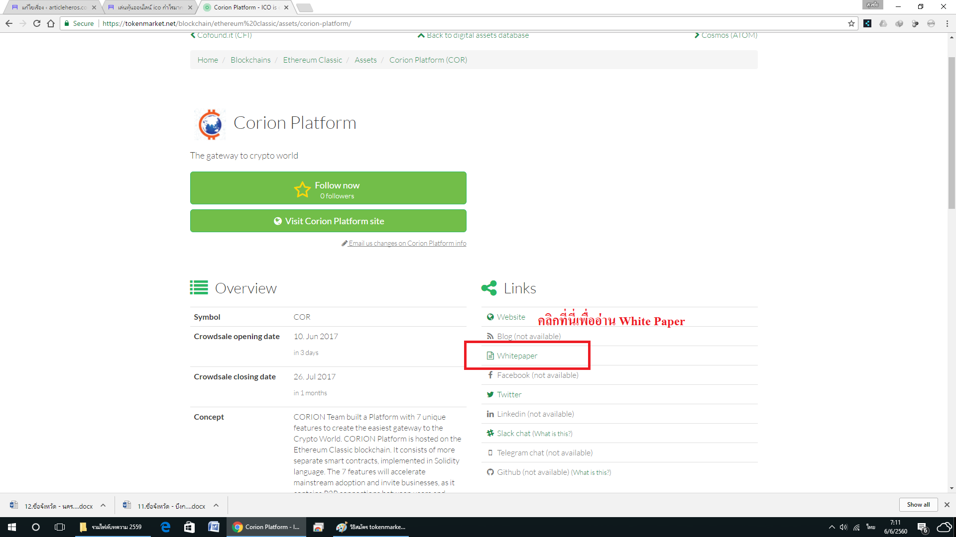Image resolution: width=956 pixels, height=537 pixels.
Task: Open the Website link in Links
Action: pyautogui.click(x=511, y=317)
